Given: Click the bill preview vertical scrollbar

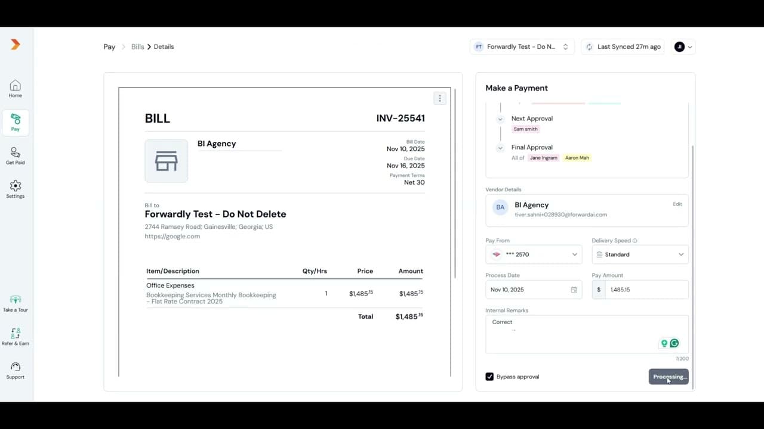Looking at the screenshot, I should (455, 183).
